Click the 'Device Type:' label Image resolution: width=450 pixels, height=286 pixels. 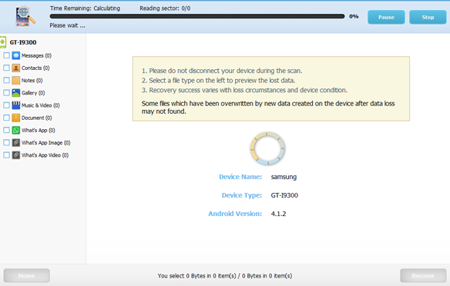point(242,195)
